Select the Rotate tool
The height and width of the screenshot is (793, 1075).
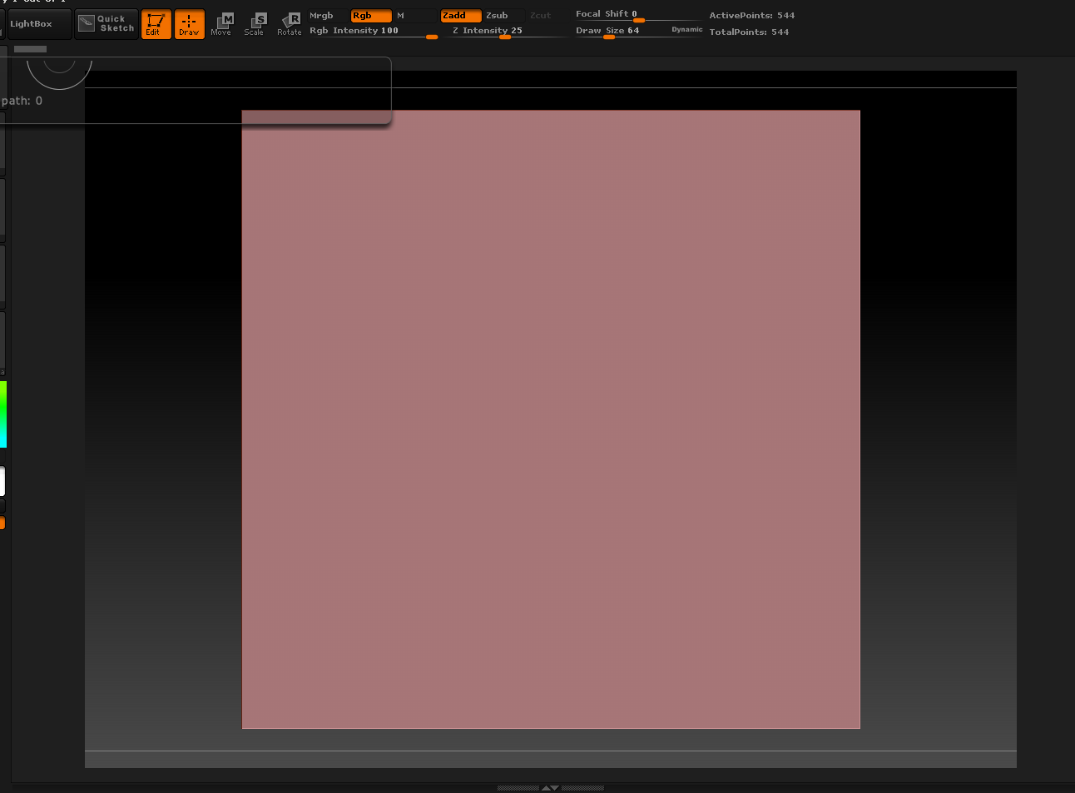[290, 24]
